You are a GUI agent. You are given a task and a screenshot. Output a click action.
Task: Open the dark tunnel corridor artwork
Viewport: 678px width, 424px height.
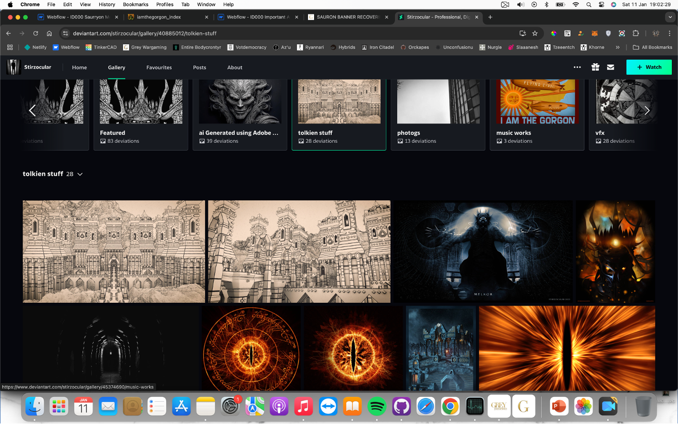(x=110, y=348)
